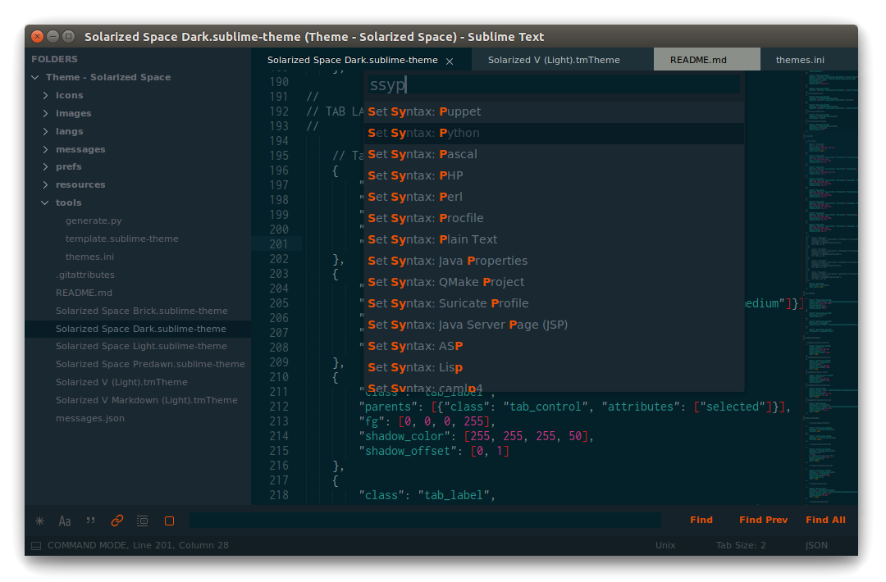Screen dimensions: 886x582
Task: Open Tab Size: 2 selector
Action: pos(741,545)
